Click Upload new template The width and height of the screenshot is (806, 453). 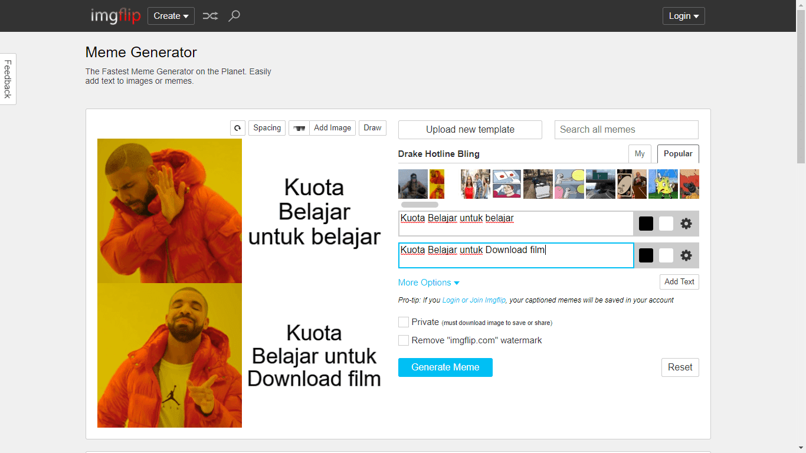point(470,129)
